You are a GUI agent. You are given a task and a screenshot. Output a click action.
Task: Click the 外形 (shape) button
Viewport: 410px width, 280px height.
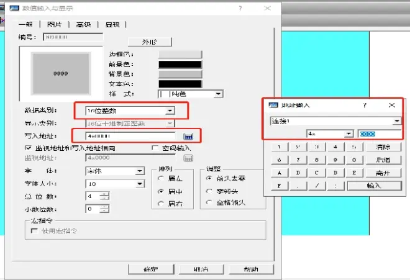149,42
